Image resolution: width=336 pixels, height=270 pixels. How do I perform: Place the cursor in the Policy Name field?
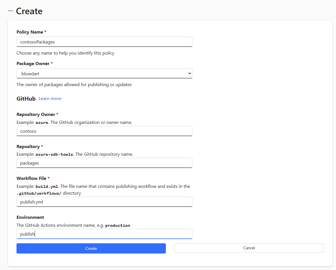pos(104,41)
